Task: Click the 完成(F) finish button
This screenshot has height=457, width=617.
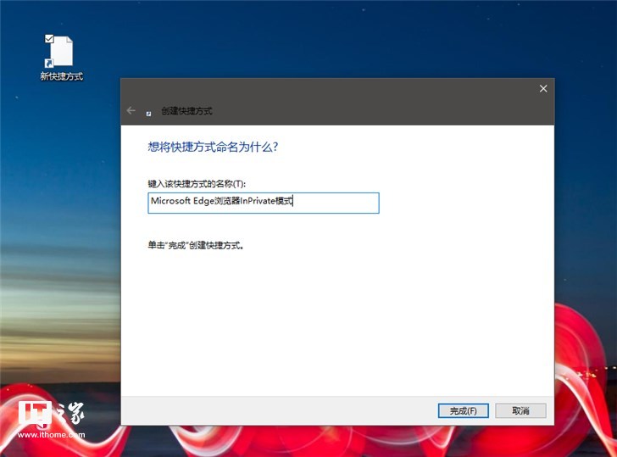Action: (463, 410)
